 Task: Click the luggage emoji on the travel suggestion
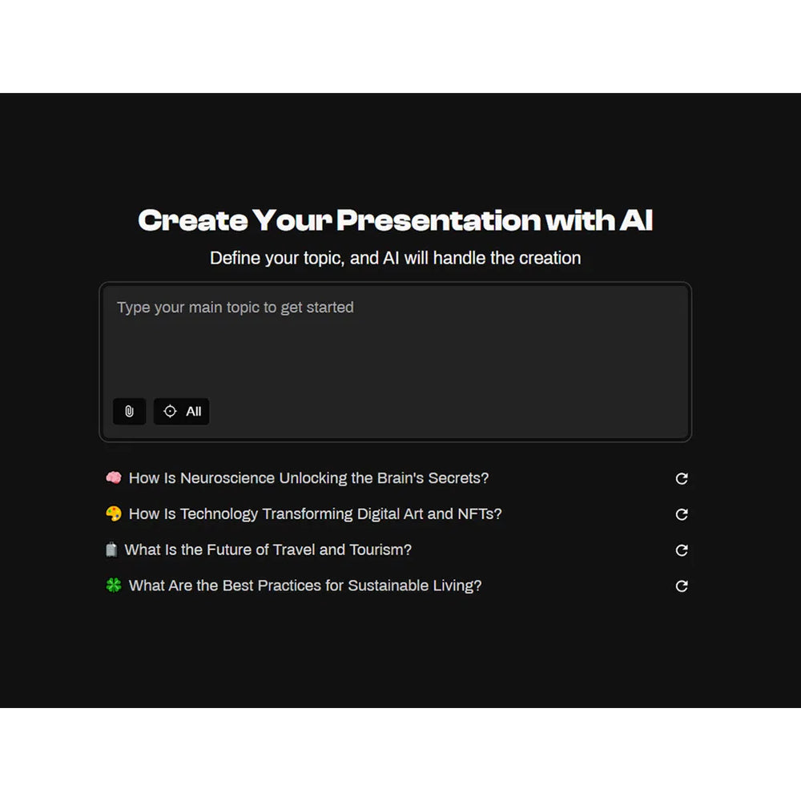[113, 549]
